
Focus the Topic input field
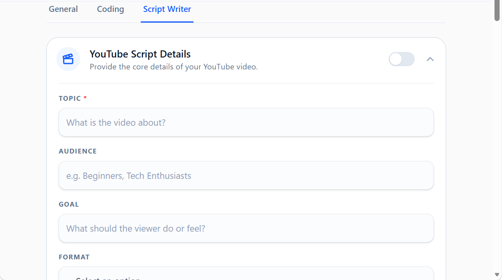(x=246, y=122)
